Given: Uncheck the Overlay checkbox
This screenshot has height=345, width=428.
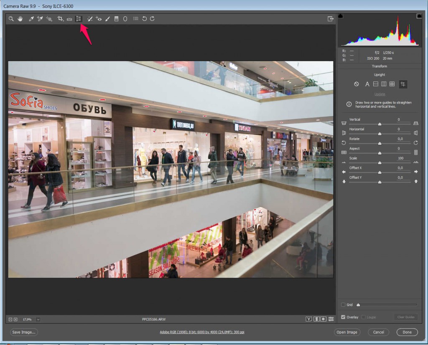Looking at the screenshot, I should tap(343, 317).
